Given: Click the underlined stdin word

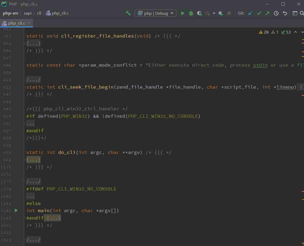Looking at the screenshot, I should click(260, 65).
